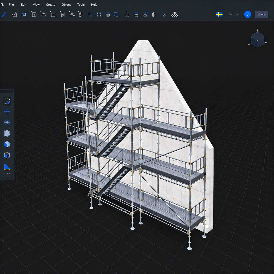Select the gray hexagon shape tool
Viewport: 274px width, 274px height.
[7, 133]
